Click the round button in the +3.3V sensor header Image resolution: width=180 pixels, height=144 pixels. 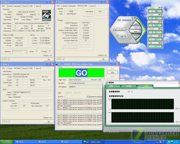coord(162,29)
